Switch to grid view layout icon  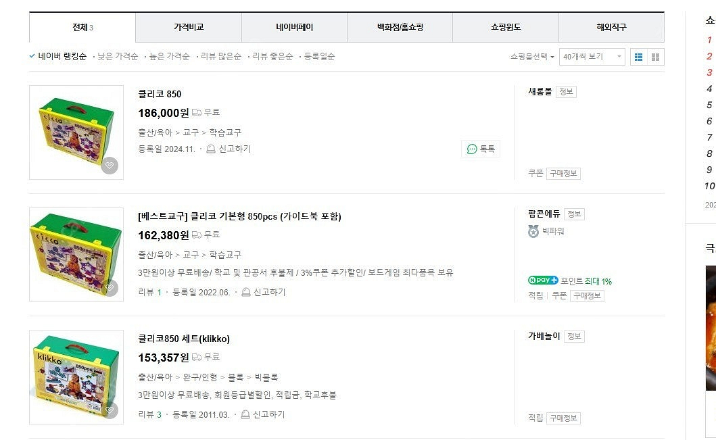pos(655,57)
